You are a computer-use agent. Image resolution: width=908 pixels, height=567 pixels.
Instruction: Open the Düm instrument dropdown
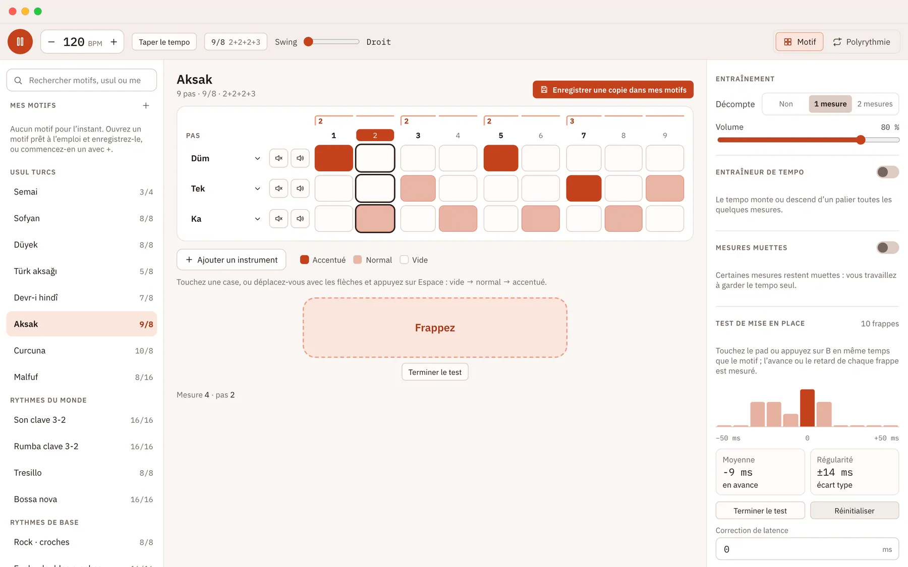pyautogui.click(x=225, y=158)
